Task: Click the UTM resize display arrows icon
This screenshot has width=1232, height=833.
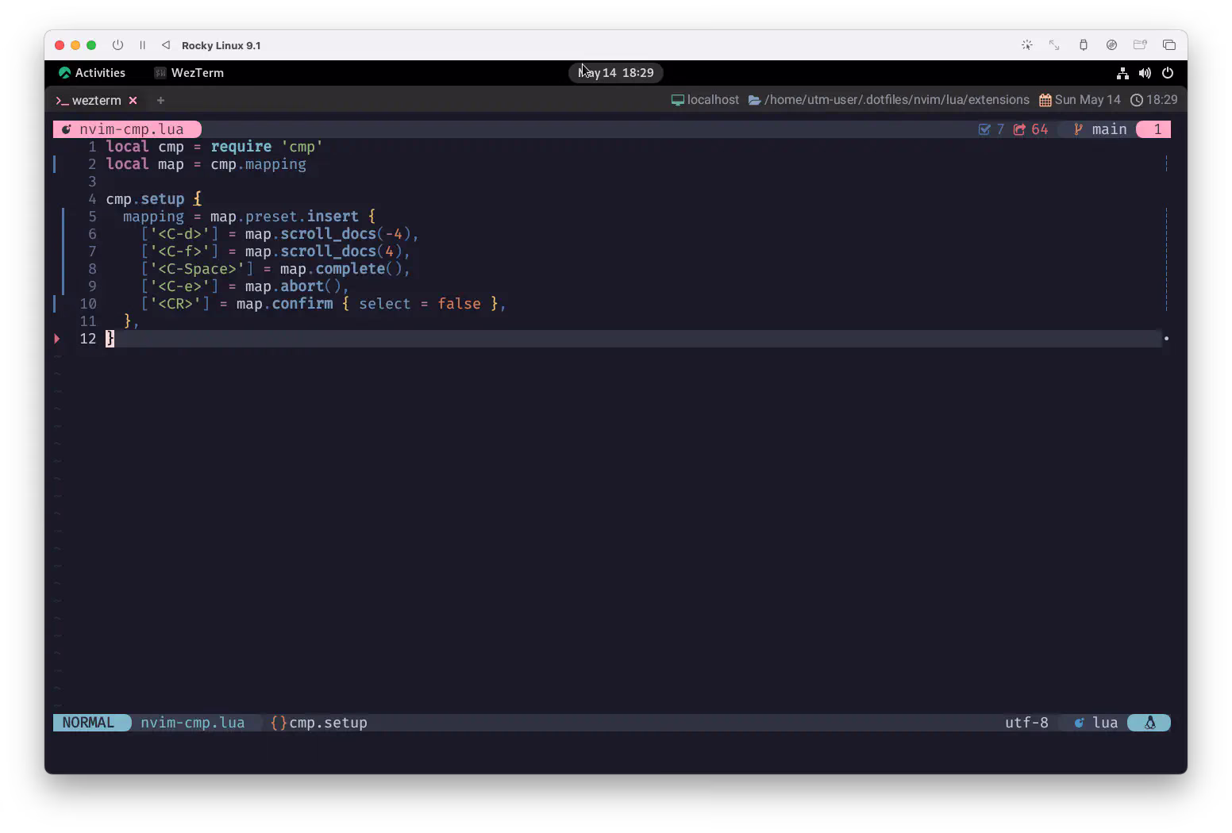Action: [1054, 45]
